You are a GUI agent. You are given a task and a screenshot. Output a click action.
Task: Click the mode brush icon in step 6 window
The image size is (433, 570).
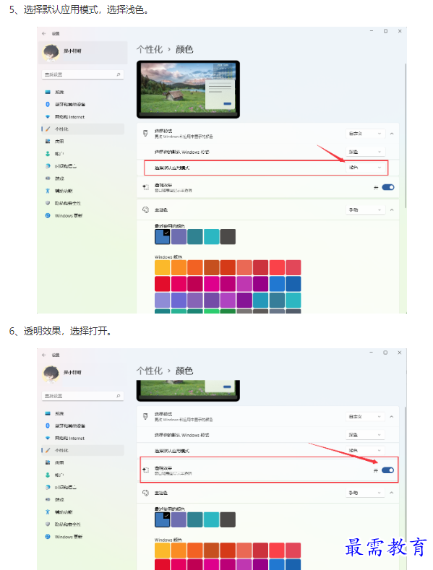tap(145, 416)
